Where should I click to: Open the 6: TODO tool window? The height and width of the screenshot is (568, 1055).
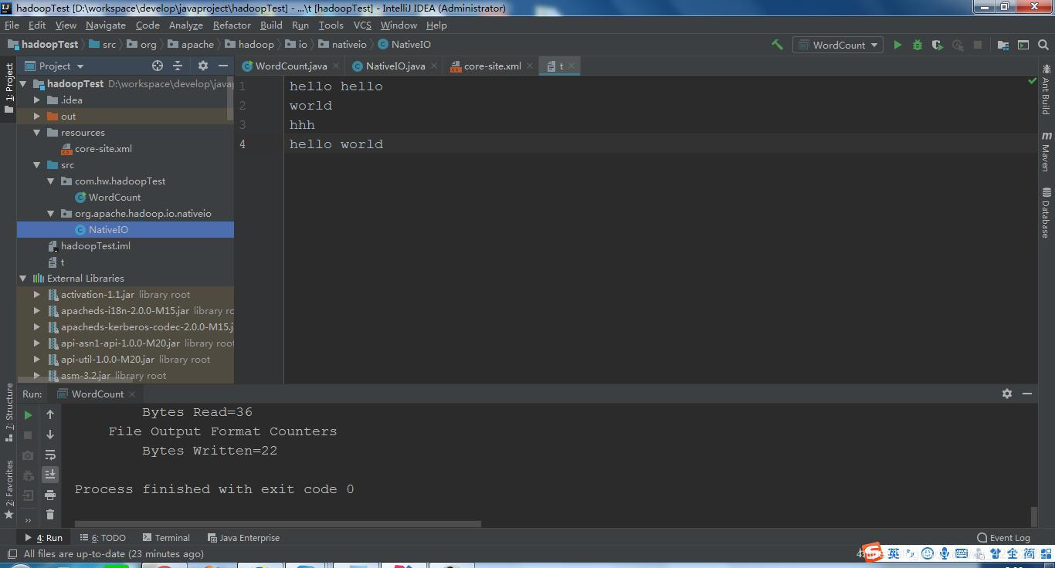click(x=103, y=538)
